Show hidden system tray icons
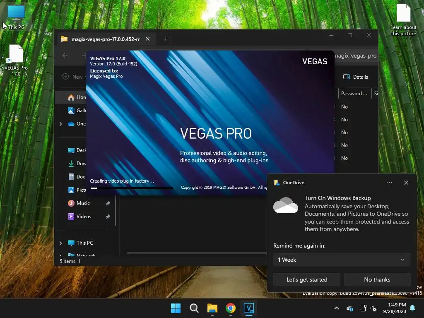Image resolution: width=424 pixels, height=318 pixels. (337, 308)
